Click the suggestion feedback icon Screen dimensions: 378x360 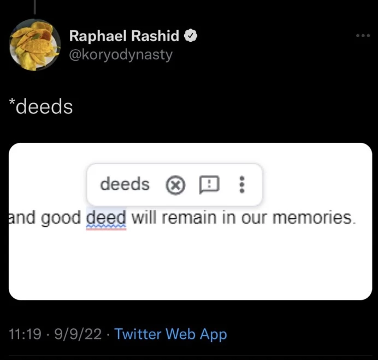tap(208, 185)
